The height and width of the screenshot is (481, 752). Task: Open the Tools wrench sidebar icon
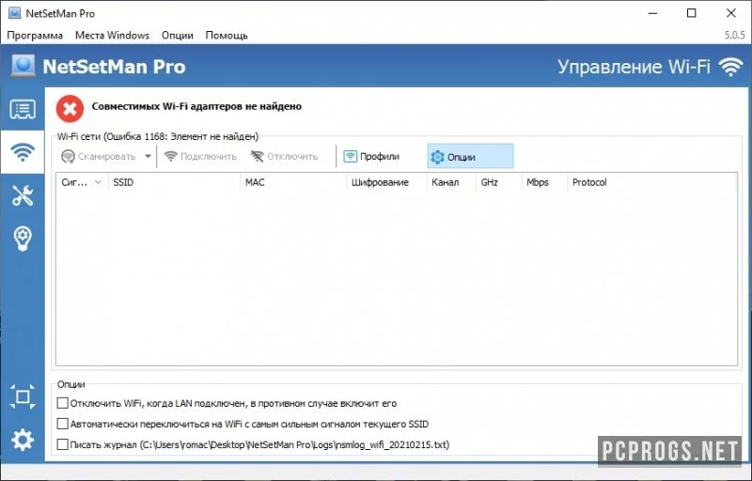[23, 195]
